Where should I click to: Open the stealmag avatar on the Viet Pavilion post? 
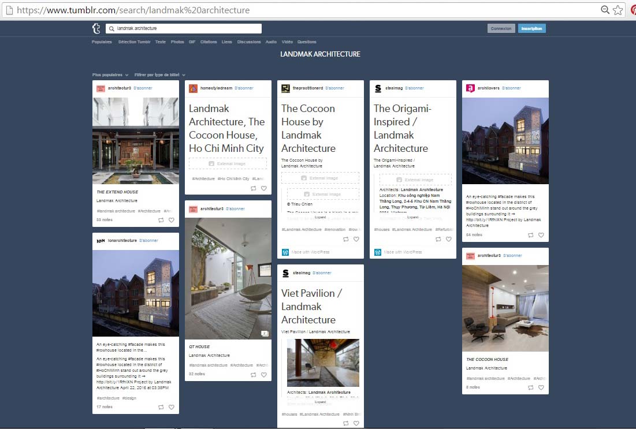click(285, 273)
